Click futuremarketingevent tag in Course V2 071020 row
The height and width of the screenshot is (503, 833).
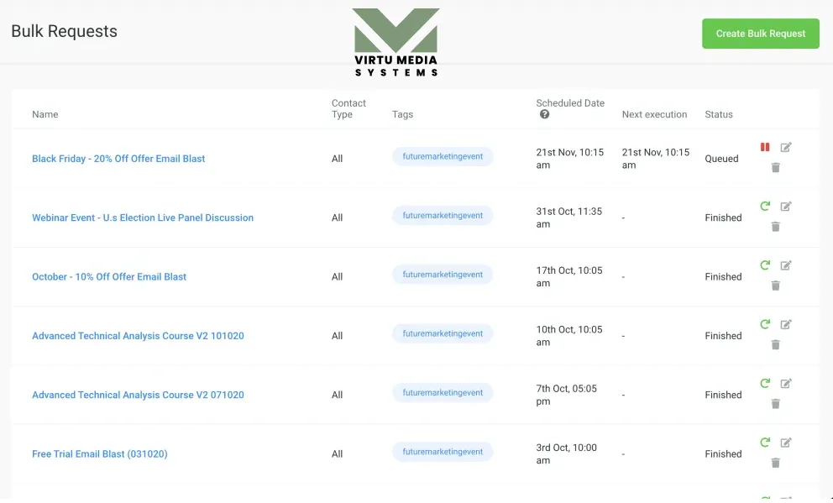[443, 392]
